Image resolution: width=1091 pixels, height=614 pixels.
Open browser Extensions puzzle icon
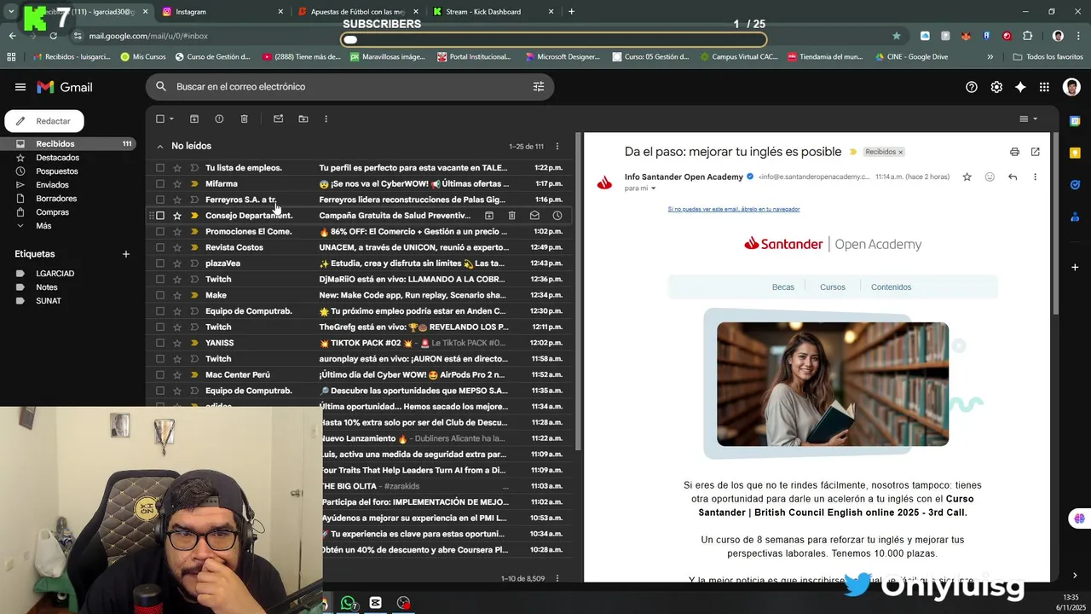click(x=1027, y=36)
